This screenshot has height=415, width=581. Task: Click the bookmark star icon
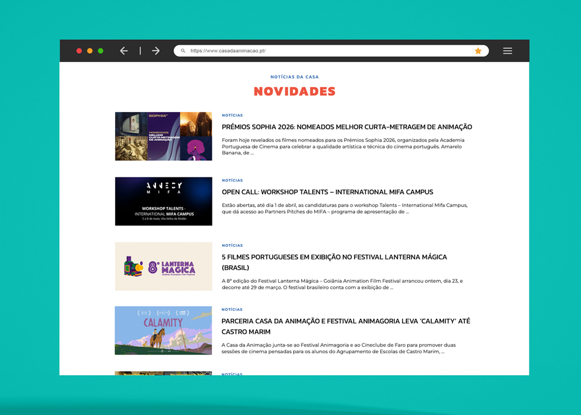click(478, 51)
